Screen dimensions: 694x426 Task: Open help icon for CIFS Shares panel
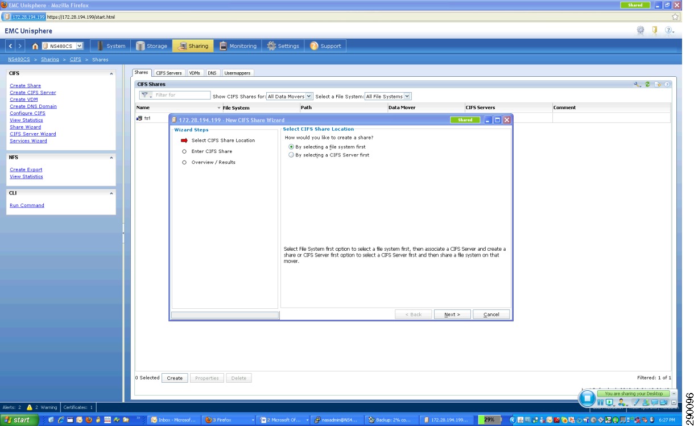tap(667, 85)
